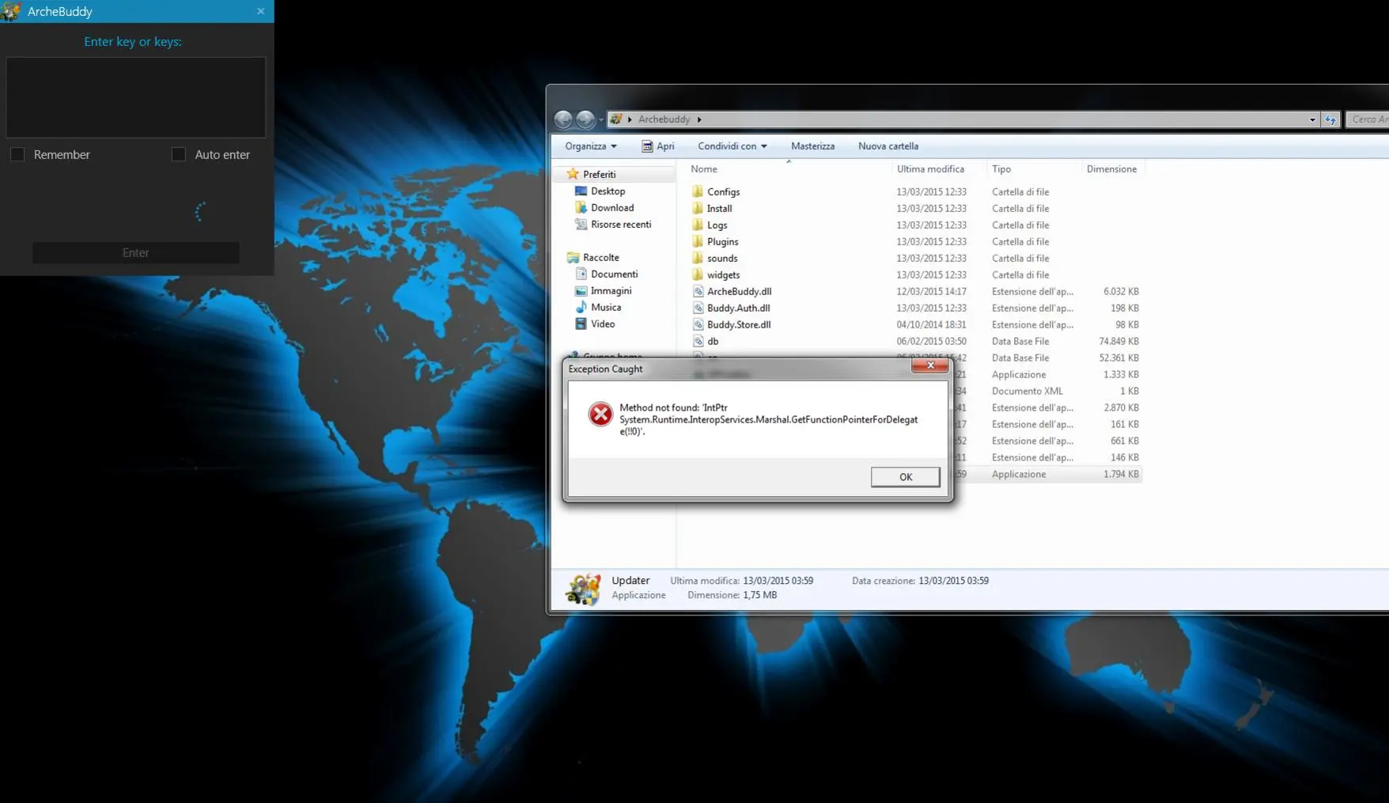
Task: Enable the Remember checkbox
Action: point(17,154)
